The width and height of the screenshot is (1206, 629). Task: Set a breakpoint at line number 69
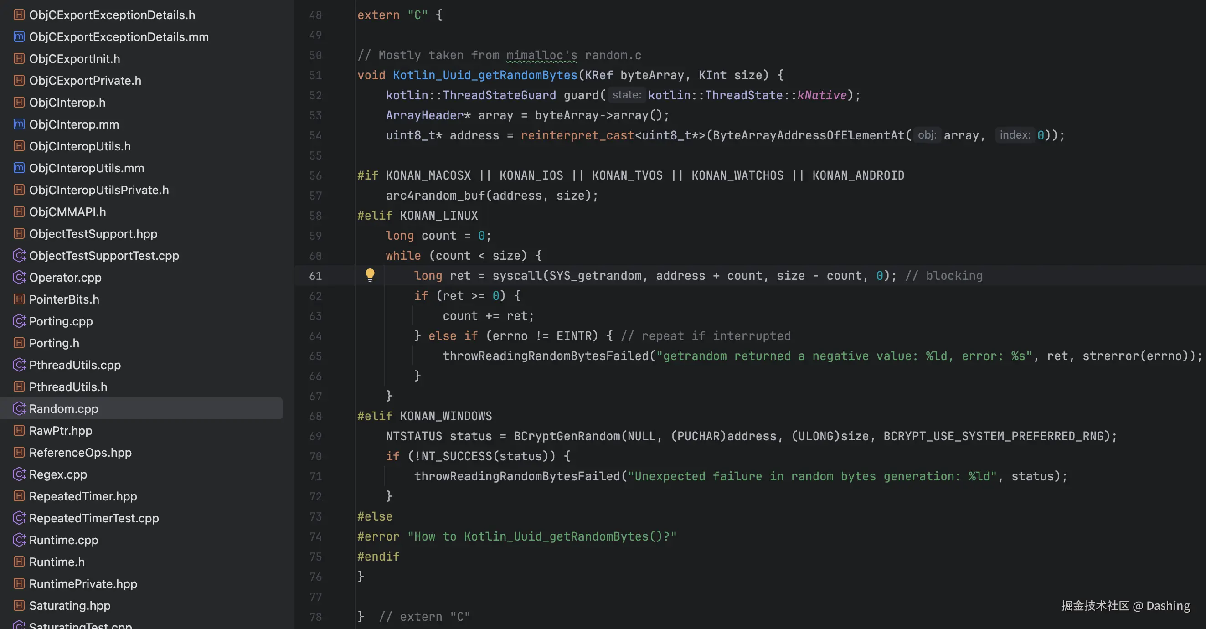315,437
